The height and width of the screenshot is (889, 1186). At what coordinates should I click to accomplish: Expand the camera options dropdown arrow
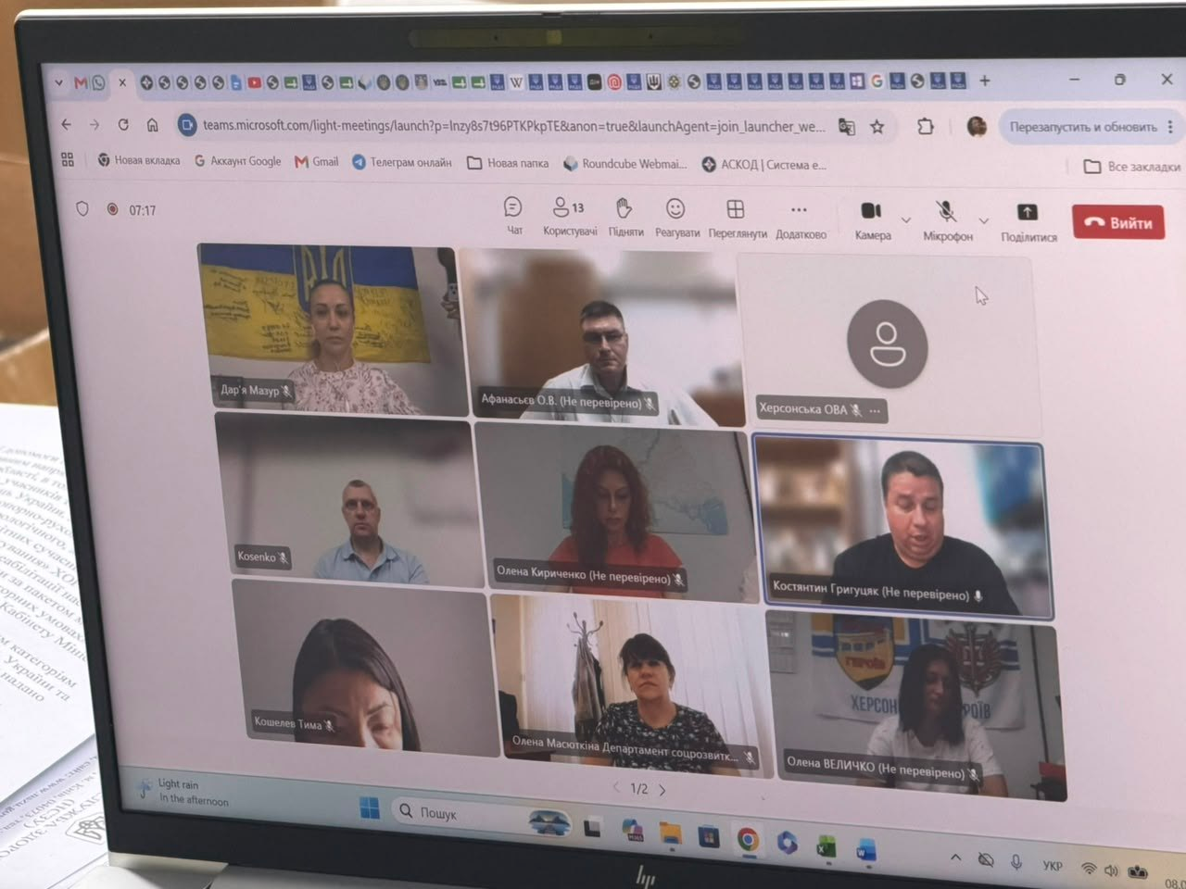coord(906,219)
